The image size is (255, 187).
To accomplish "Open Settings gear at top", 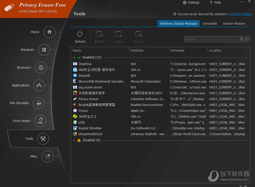I will 185,3.
